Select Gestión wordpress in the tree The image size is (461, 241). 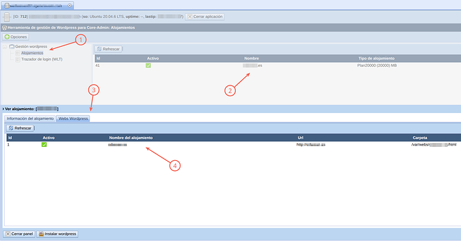31,47
